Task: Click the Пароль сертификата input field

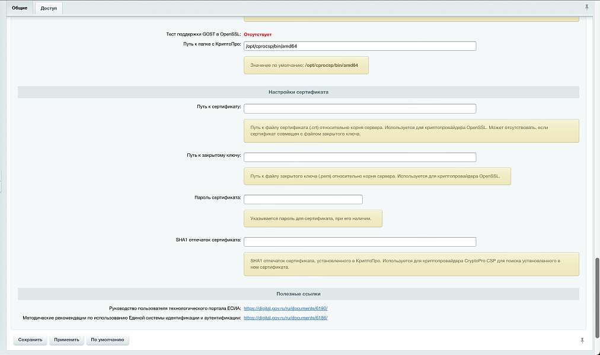Action: [x=303, y=199]
